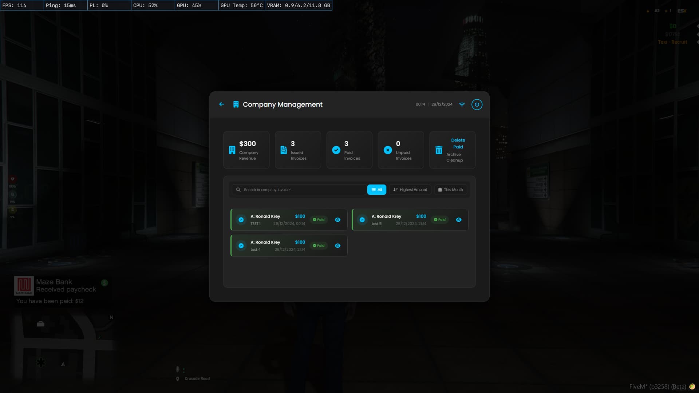Click the Wi-Fi signal icon in the header
Image resolution: width=699 pixels, height=393 pixels.
462,104
